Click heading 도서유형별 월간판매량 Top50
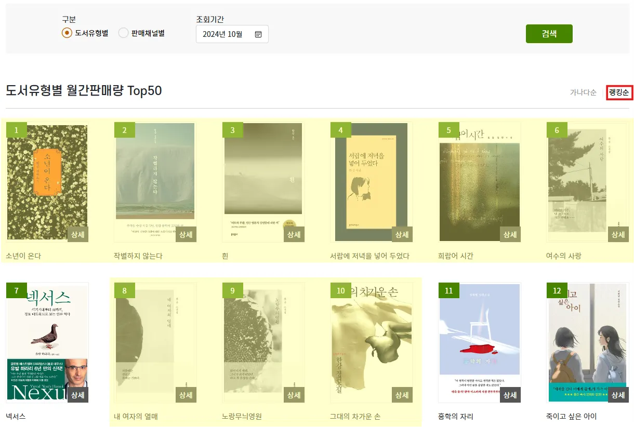 point(84,91)
